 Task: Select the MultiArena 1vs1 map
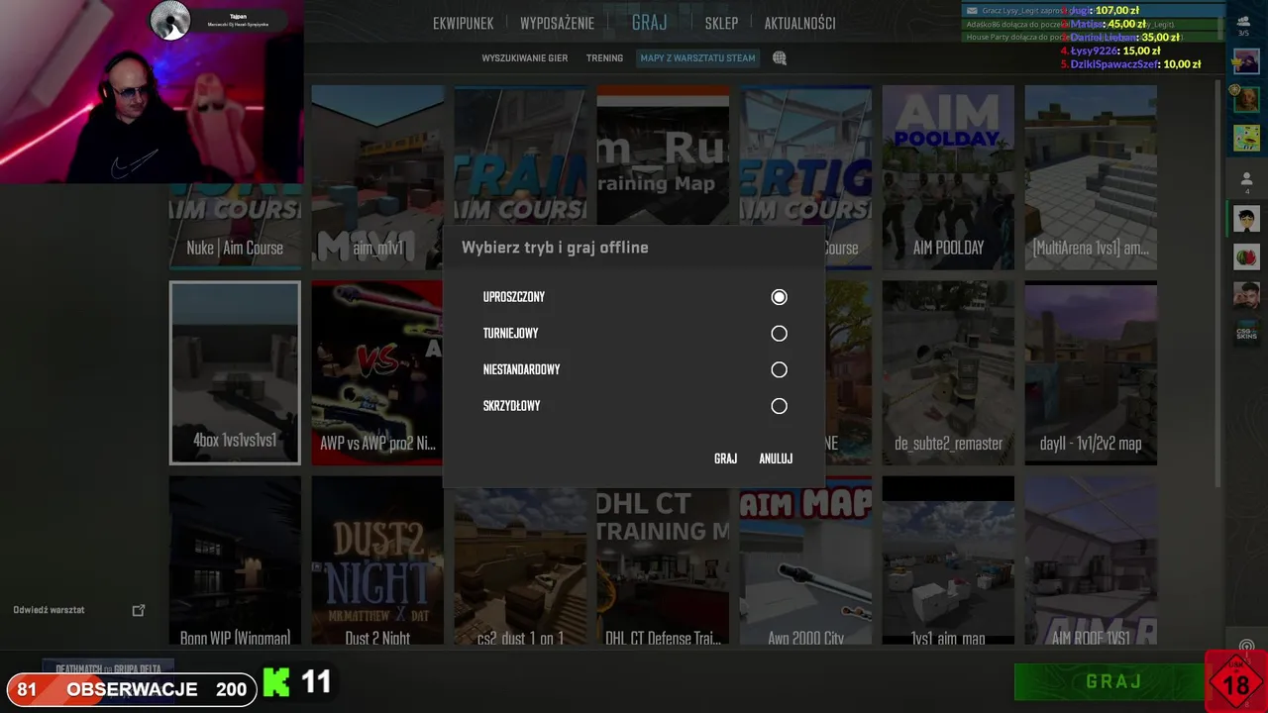click(1091, 177)
